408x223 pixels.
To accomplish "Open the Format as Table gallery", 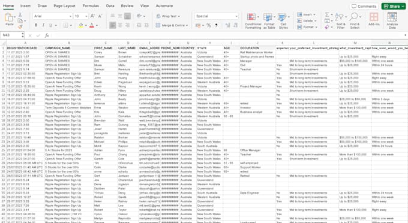I will pos(269,21).
